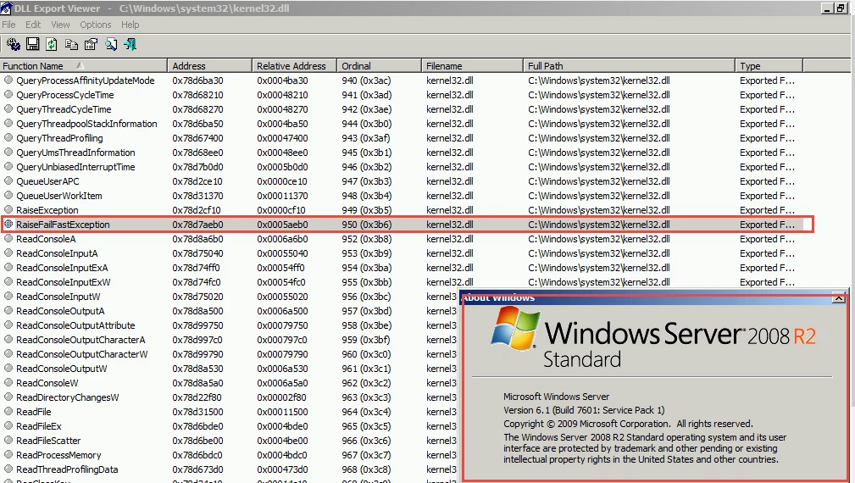Screen dimensions: 855x483
Task: Click the icon beside QueryThreadCycleTime
Action: (x=8, y=109)
